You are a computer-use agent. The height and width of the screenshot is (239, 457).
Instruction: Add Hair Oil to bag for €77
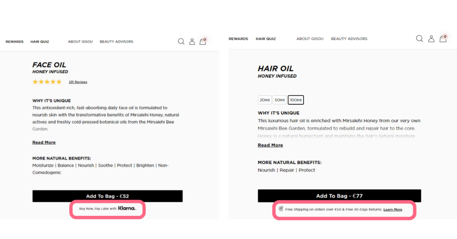[x=339, y=196]
